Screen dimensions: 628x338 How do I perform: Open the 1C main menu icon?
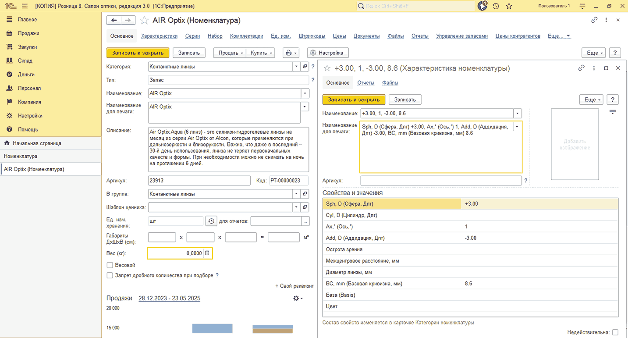10,6
